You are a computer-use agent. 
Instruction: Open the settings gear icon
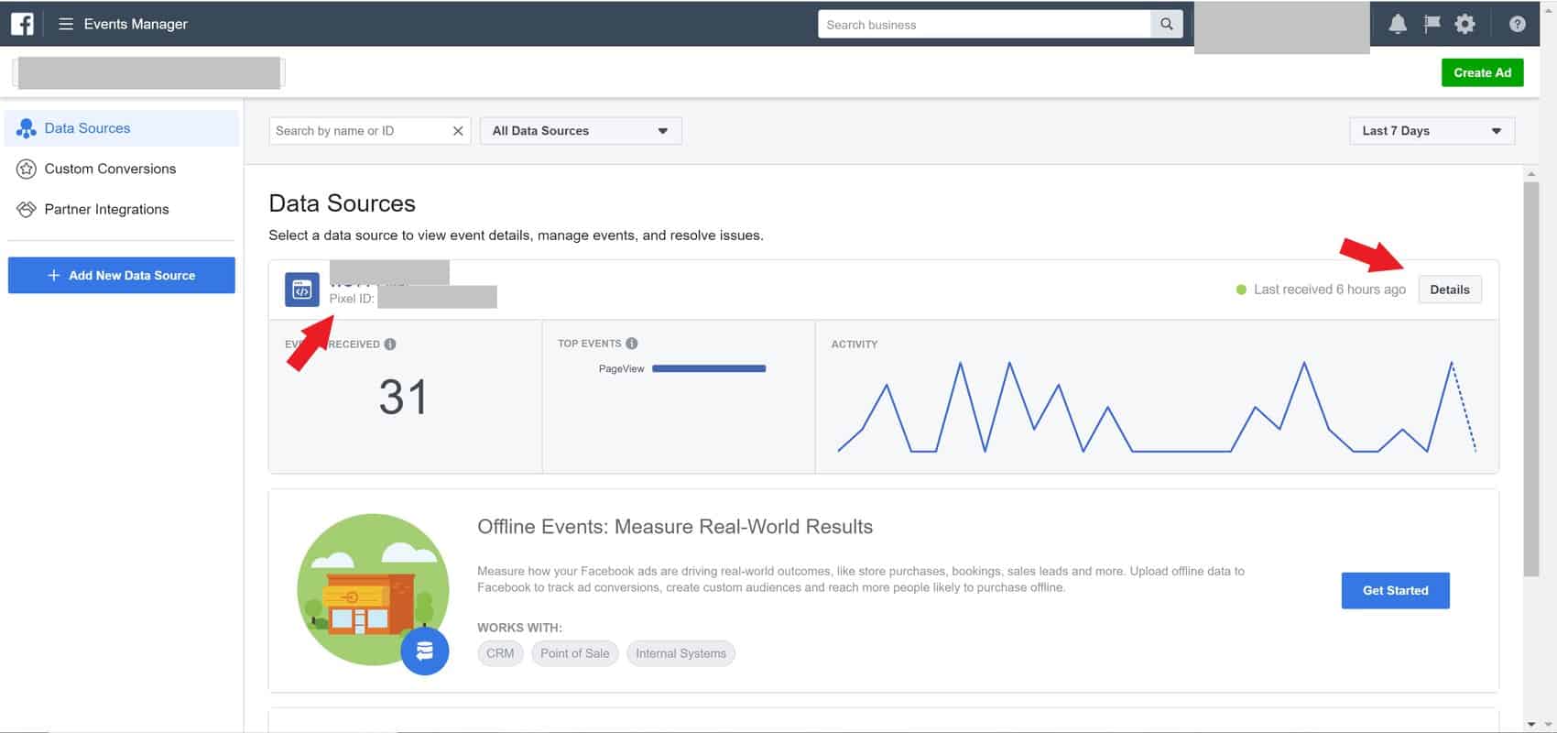(x=1465, y=25)
